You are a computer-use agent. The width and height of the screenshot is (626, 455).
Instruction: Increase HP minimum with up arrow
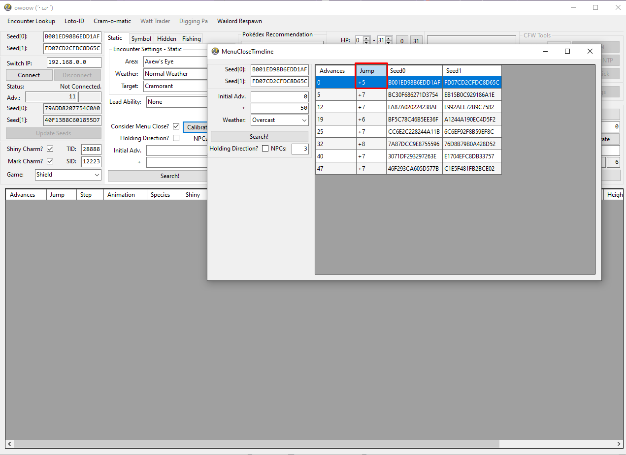coord(366,38)
